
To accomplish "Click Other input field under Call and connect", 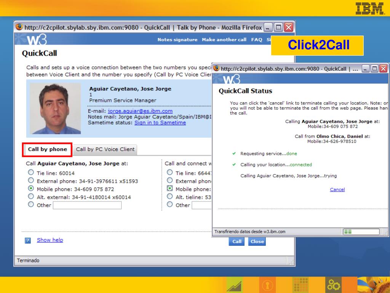I will 201,205.
